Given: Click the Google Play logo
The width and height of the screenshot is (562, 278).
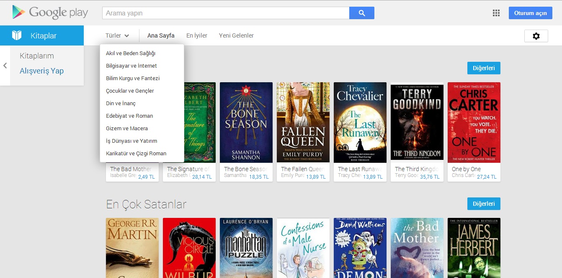Looking at the screenshot, I should [x=50, y=13].
